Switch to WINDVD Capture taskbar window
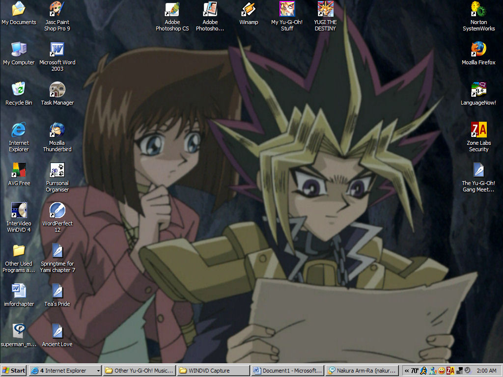This screenshot has width=503, height=377. click(x=214, y=371)
